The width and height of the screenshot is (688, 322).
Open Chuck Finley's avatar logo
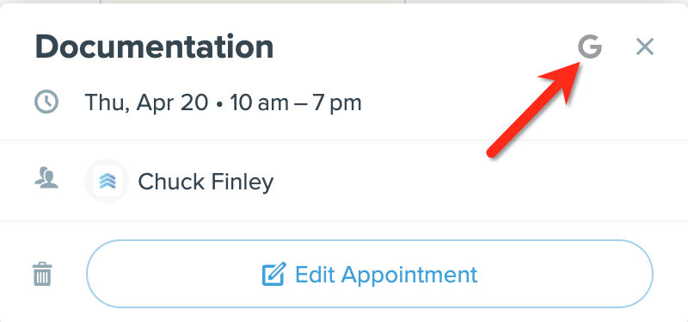pos(106,181)
